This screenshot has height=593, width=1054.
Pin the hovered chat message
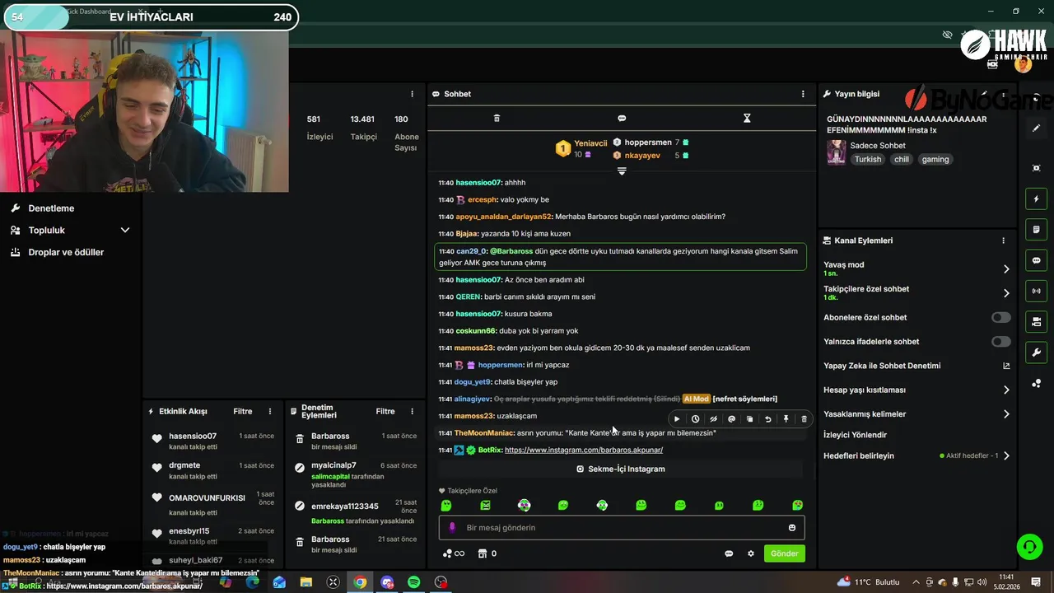pyautogui.click(x=786, y=419)
